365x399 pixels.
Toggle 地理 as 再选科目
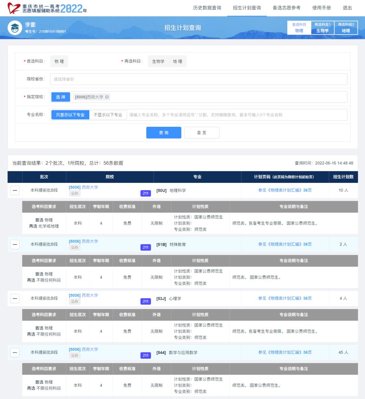click(x=177, y=62)
